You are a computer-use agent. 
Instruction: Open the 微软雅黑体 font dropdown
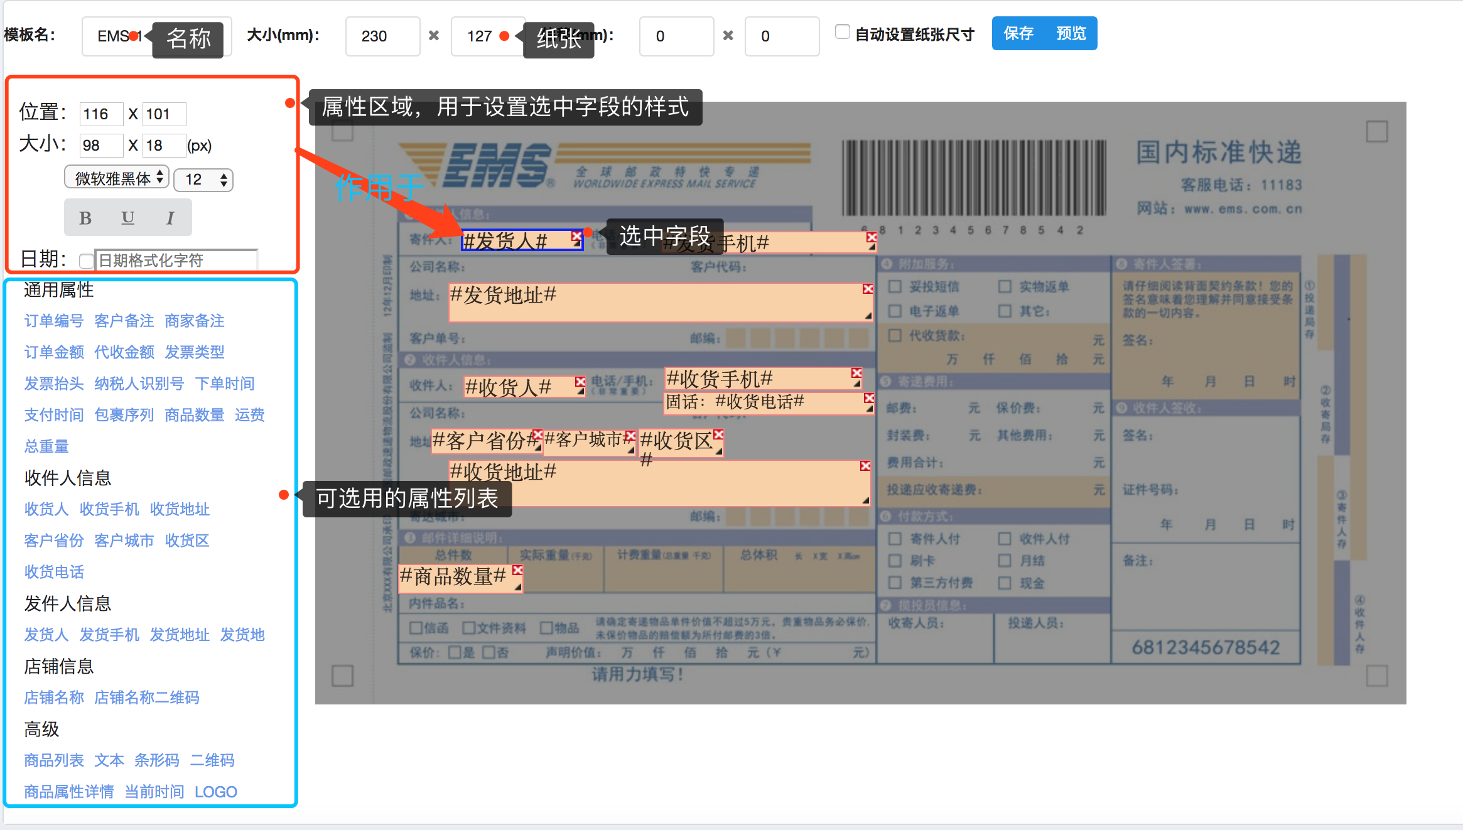tap(117, 178)
